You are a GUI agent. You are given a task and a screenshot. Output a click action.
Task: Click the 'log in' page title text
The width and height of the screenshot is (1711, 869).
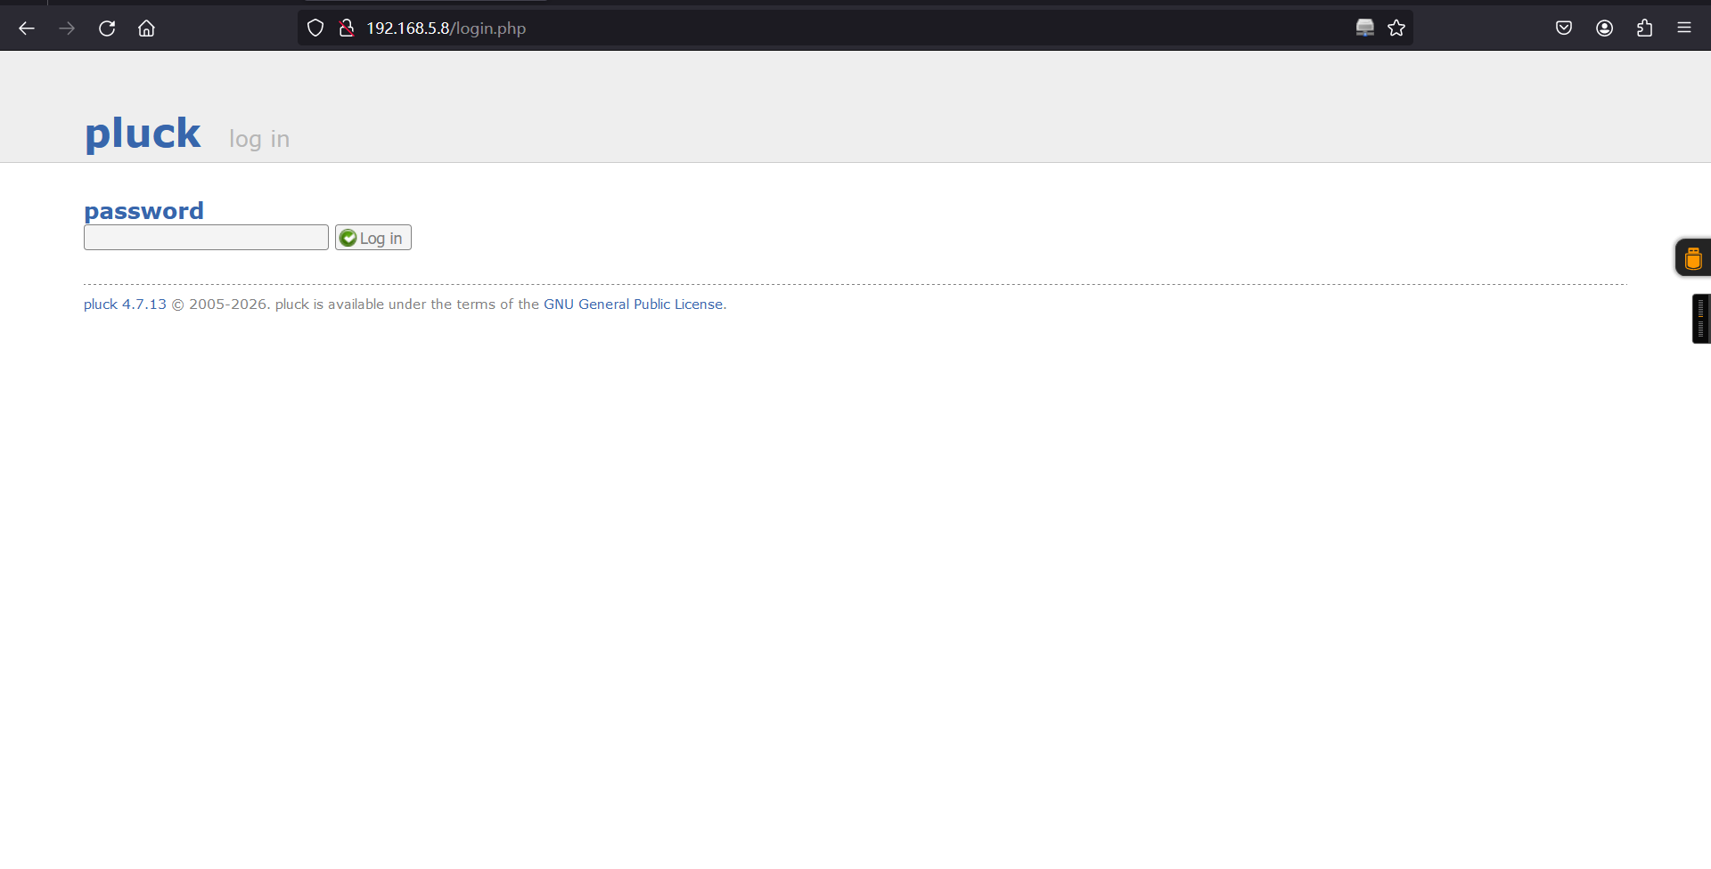coord(259,139)
